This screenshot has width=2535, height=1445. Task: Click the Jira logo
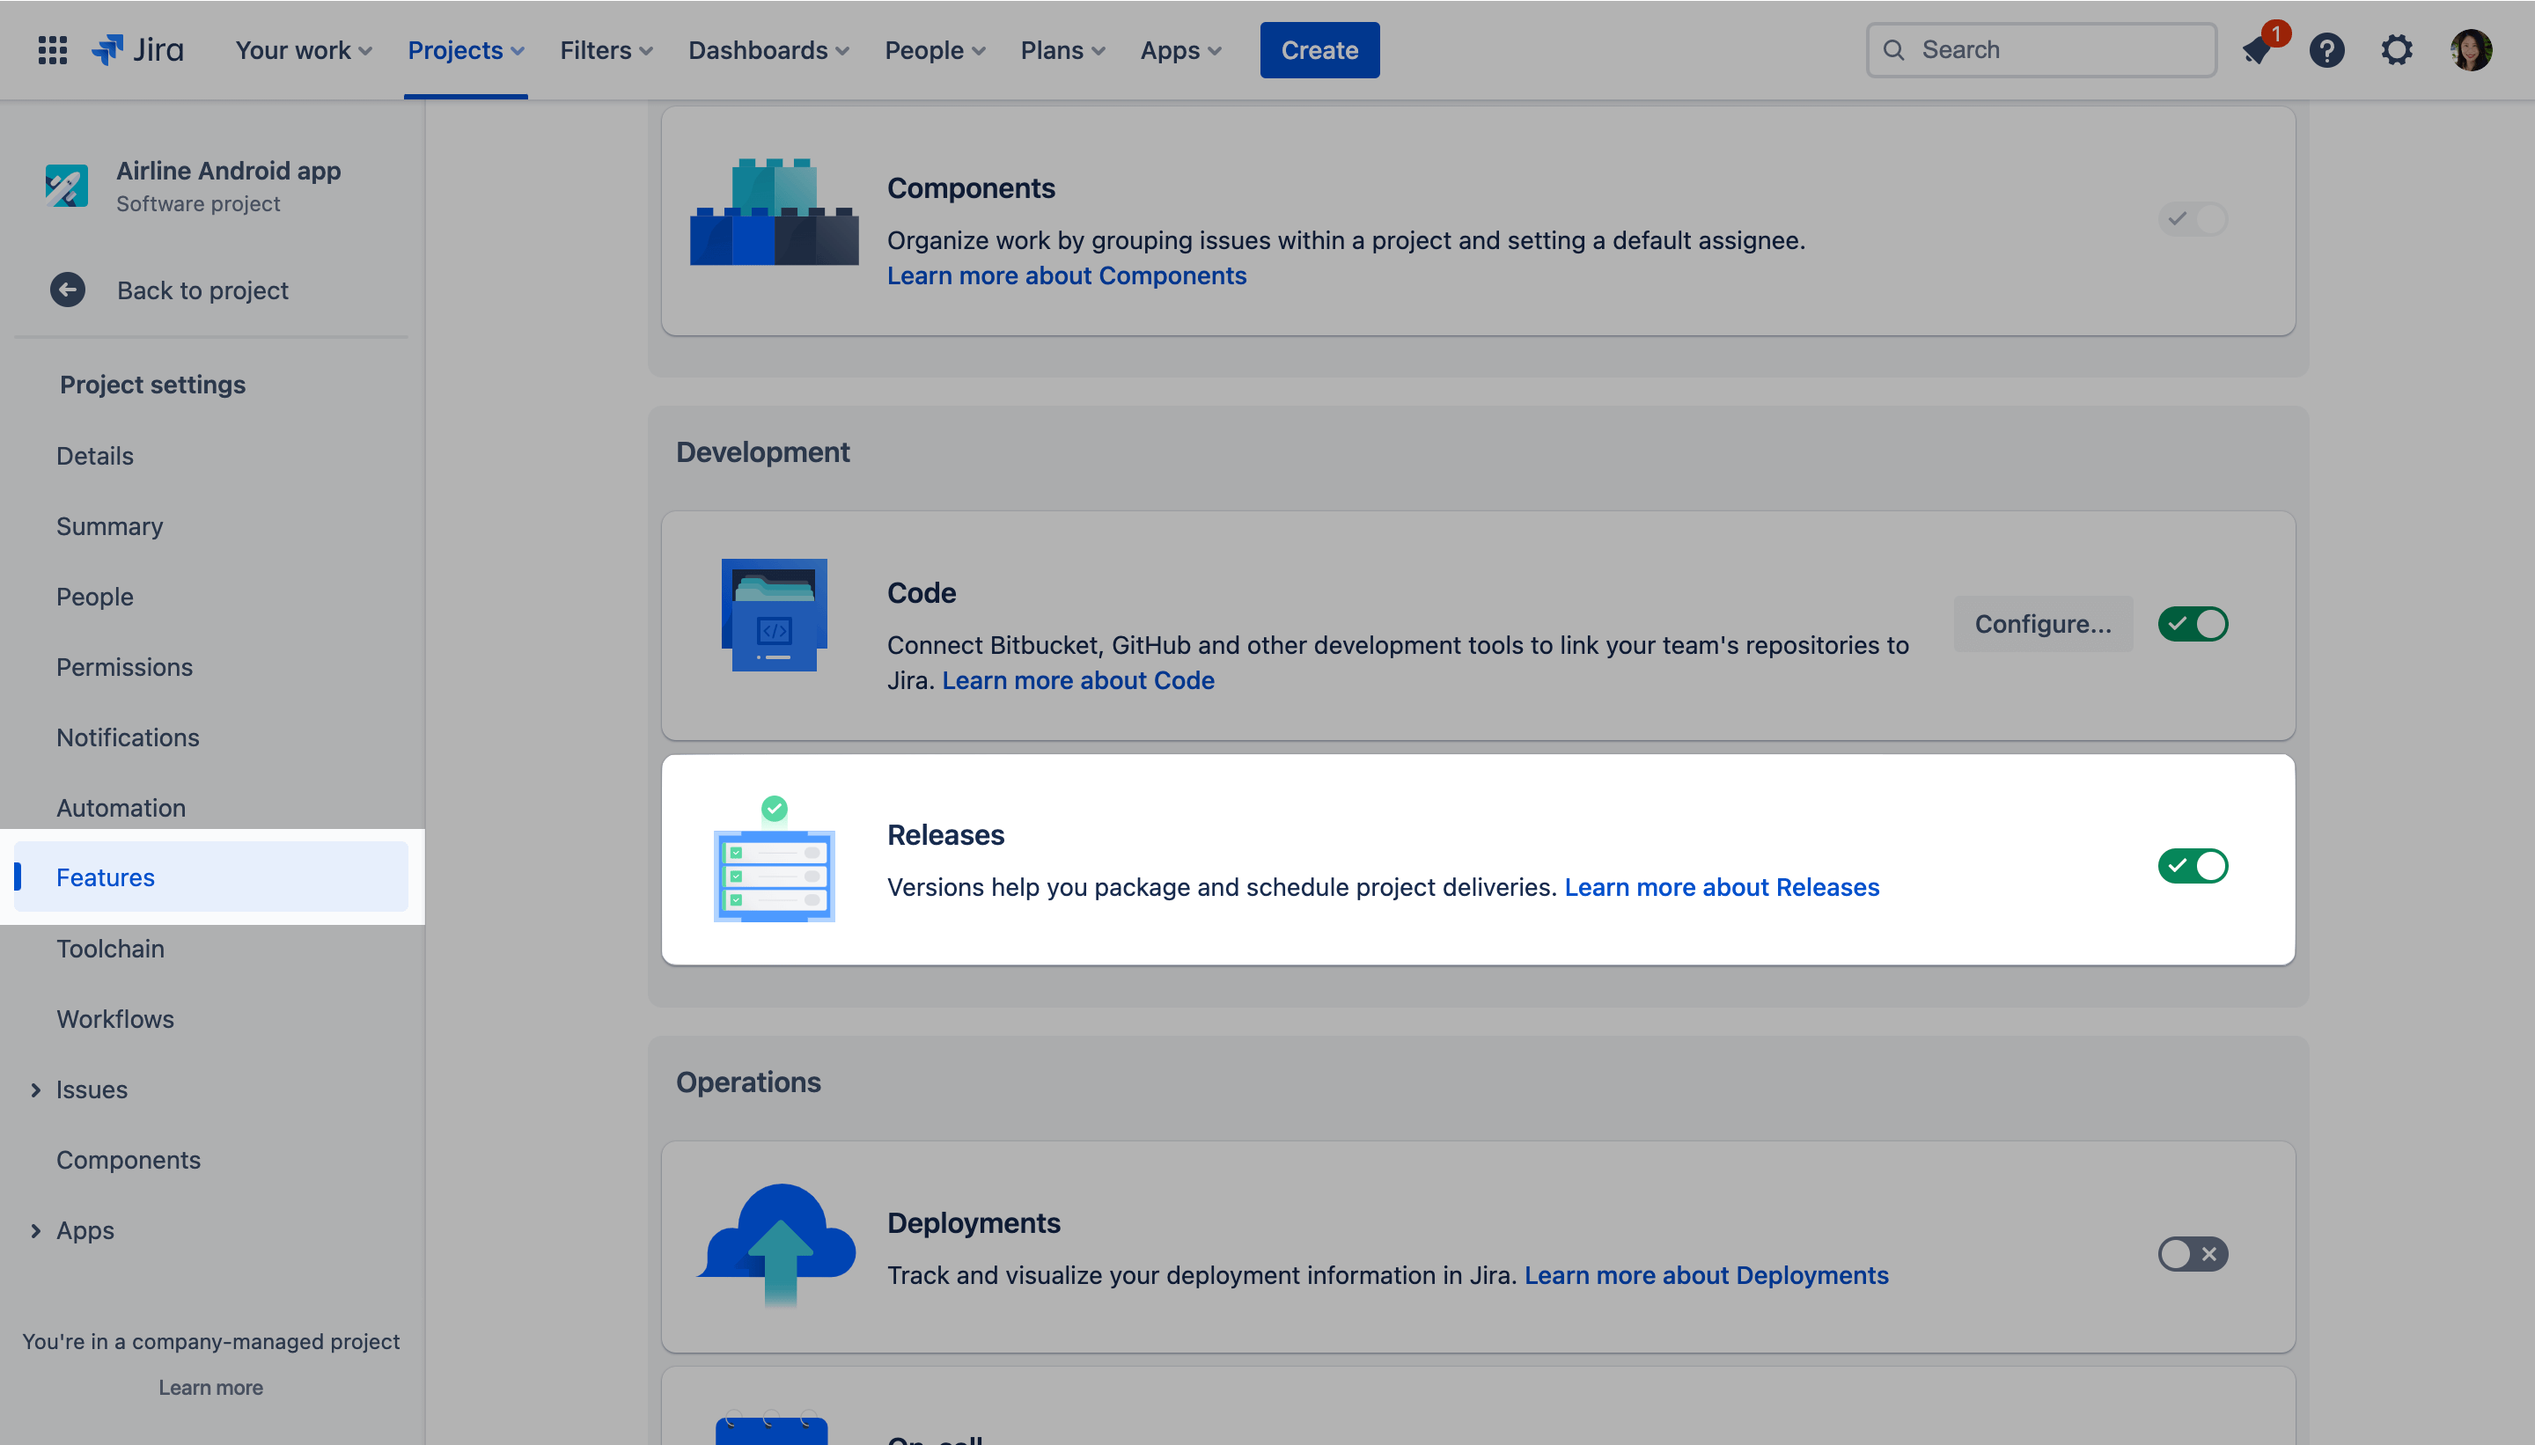pyautogui.click(x=138, y=49)
